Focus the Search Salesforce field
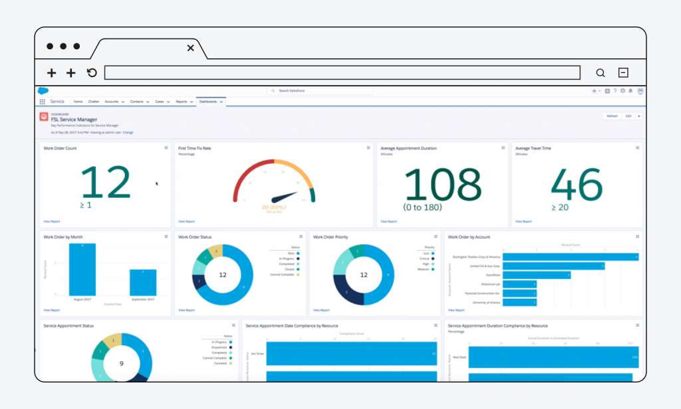 (321, 91)
